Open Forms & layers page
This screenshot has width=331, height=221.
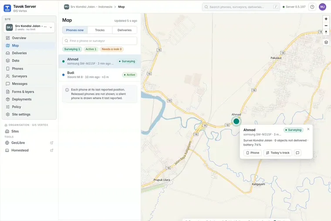[29, 92]
